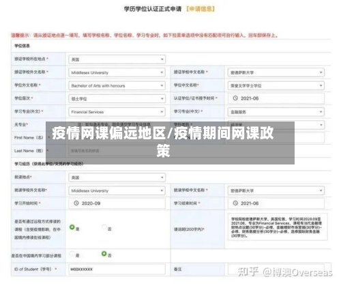The image size is (341, 286).
Task: Click the 申请信息 heading label
Action: pyautogui.click(x=201, y=9)
